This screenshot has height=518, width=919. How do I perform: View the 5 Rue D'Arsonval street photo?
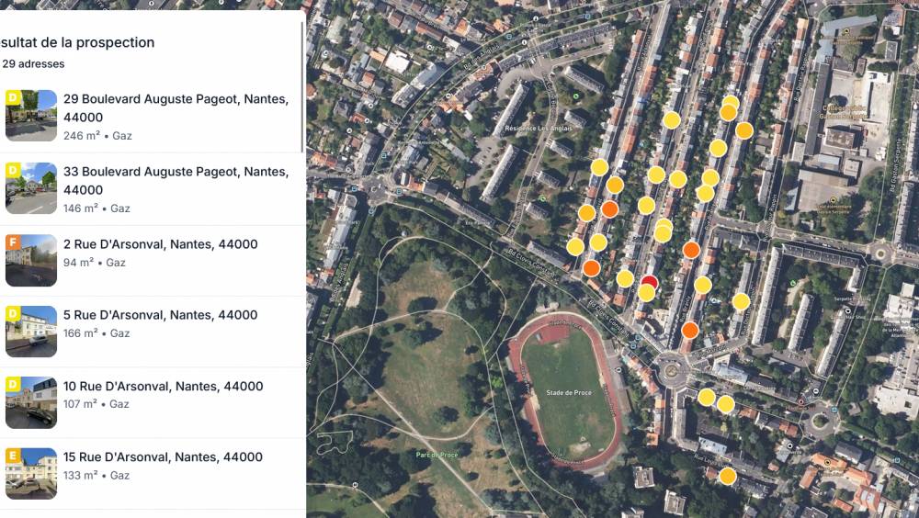(x=31, y=331)
